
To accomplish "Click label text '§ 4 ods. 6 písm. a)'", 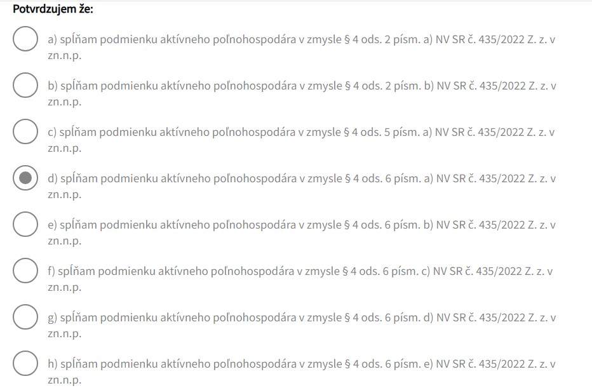I will point(389,179).
